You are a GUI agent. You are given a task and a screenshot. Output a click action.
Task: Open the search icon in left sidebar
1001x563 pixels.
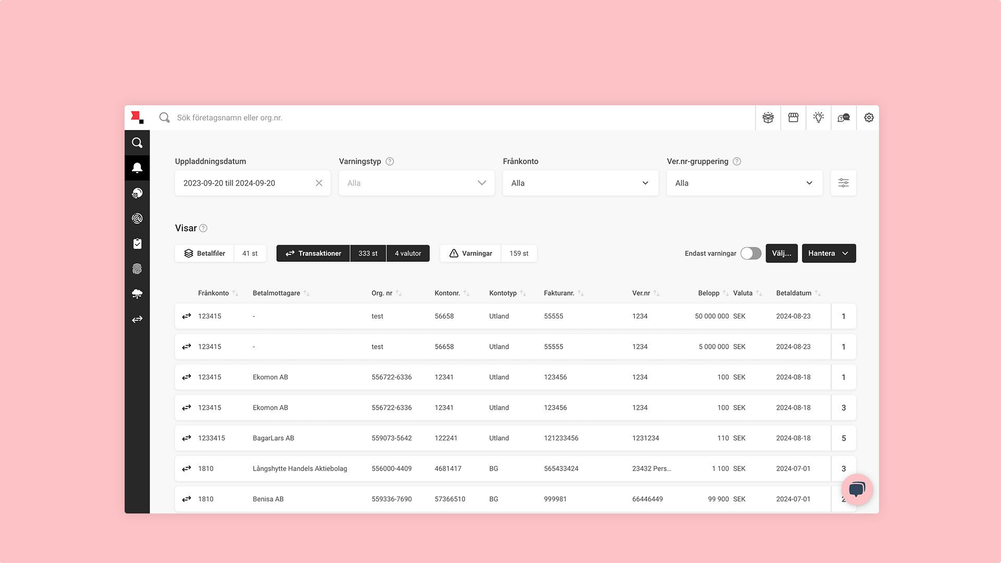point(137,143)
